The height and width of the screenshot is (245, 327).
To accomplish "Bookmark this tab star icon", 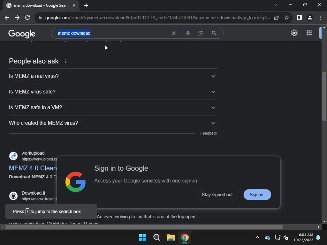I will (x=287, y=18).
